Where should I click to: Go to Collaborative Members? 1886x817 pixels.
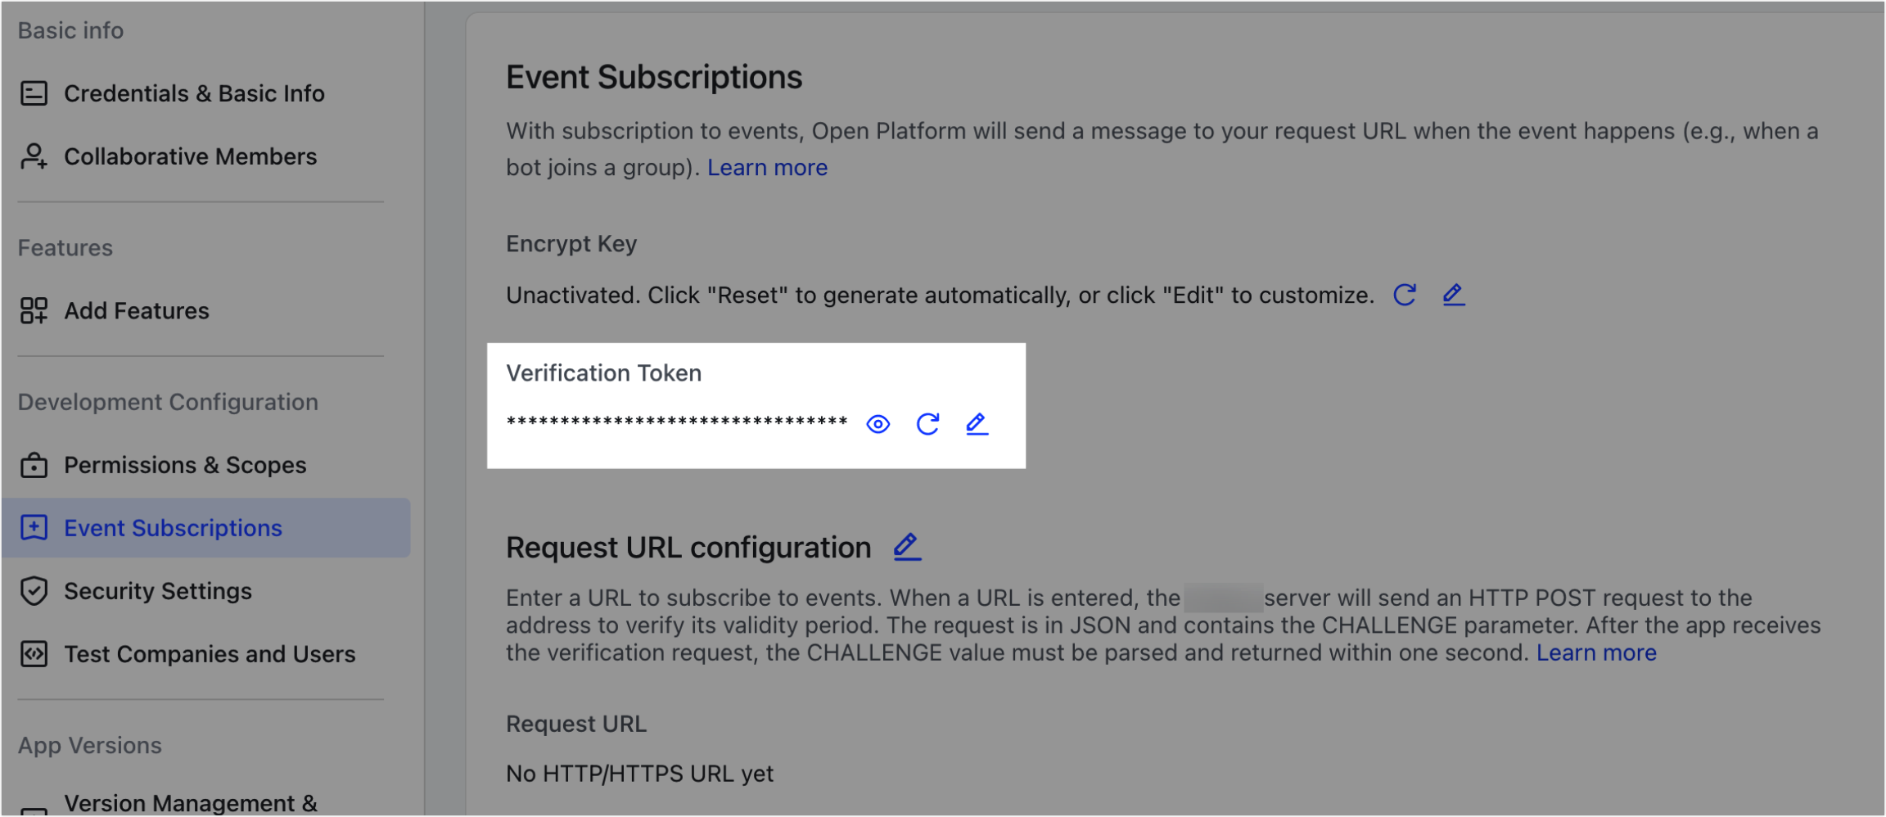pyautogui.click(x=190, y=156)
